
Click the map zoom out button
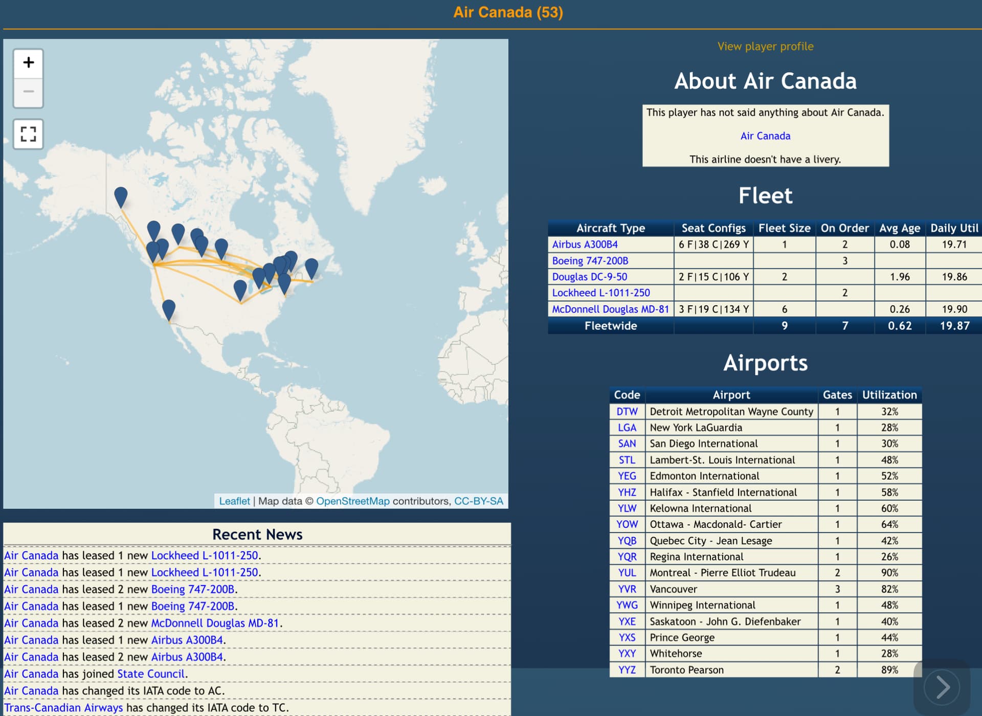tap(29, 92)
